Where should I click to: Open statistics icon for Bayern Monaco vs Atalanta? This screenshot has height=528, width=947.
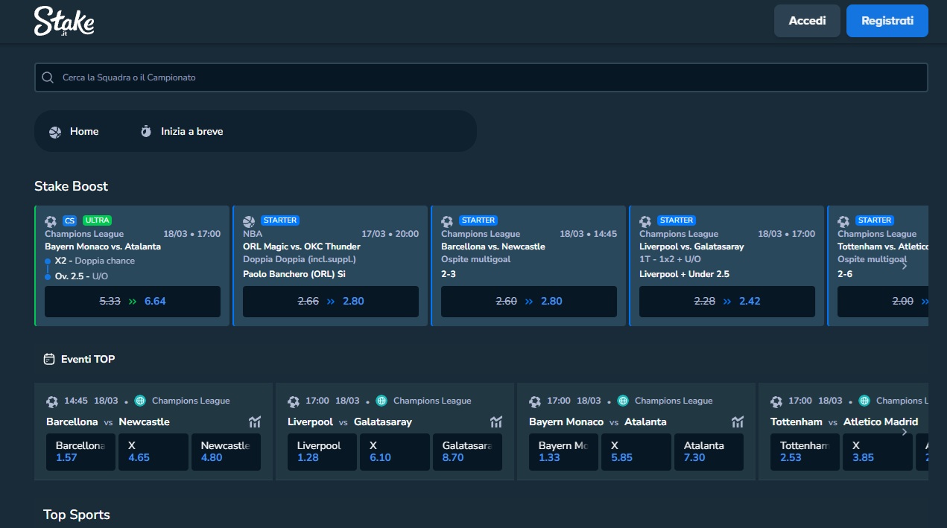click(x=738, y=422)
